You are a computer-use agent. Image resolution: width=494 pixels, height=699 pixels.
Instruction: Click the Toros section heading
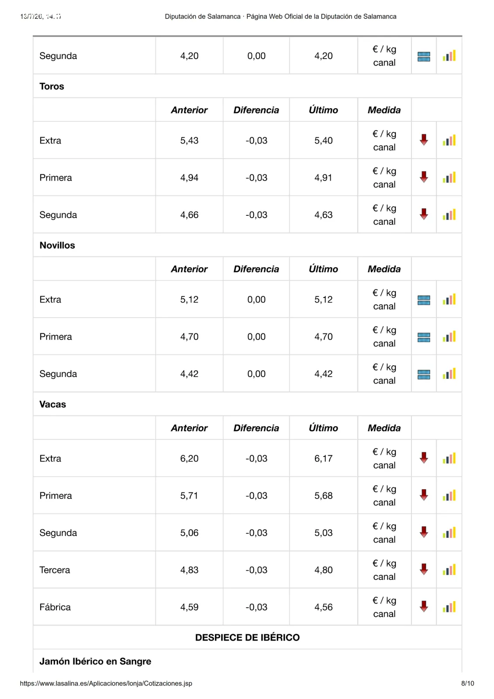click(x=52, y=86)
